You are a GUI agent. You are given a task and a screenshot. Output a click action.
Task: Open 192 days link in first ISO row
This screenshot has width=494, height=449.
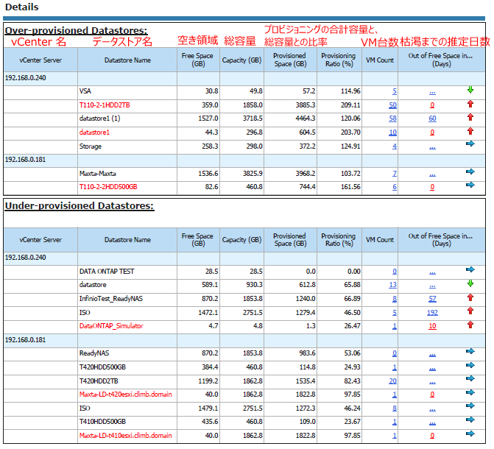point(432,313)
